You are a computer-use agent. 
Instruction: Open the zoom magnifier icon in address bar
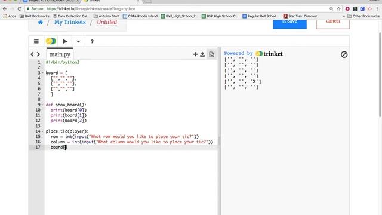coord(331,9)
